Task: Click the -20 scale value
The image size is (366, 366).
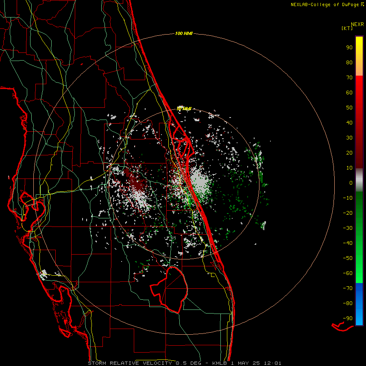Action: pos(348,213)
